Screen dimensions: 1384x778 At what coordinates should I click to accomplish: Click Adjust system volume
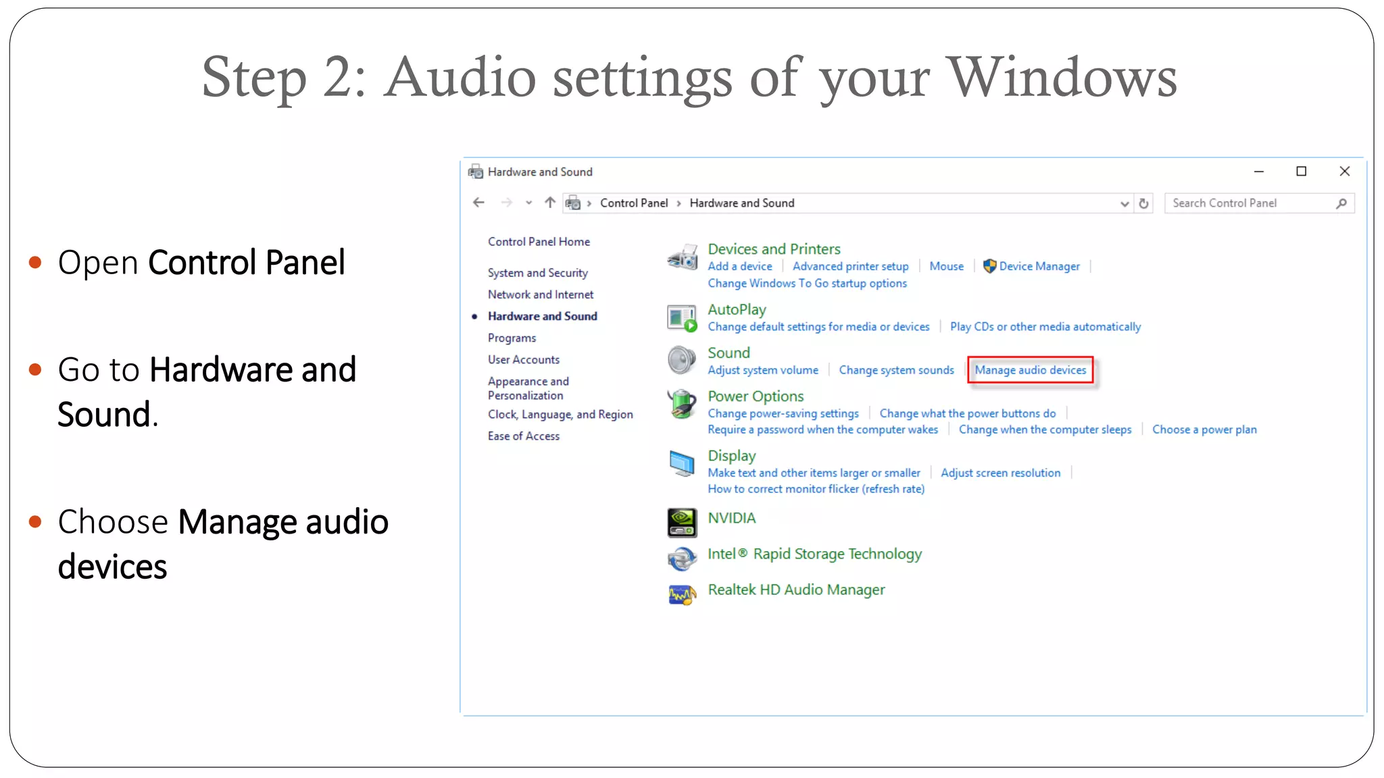(x=762, y=370)
